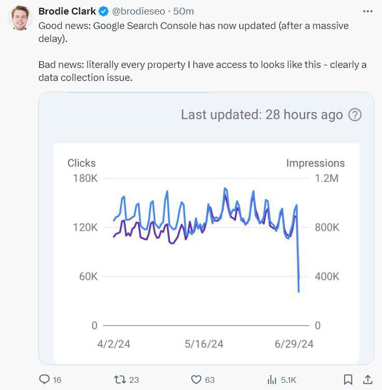This screenshot has width=382, height=390.
Task: Open the @brodieseo handle link
Action: click(135, 11)
